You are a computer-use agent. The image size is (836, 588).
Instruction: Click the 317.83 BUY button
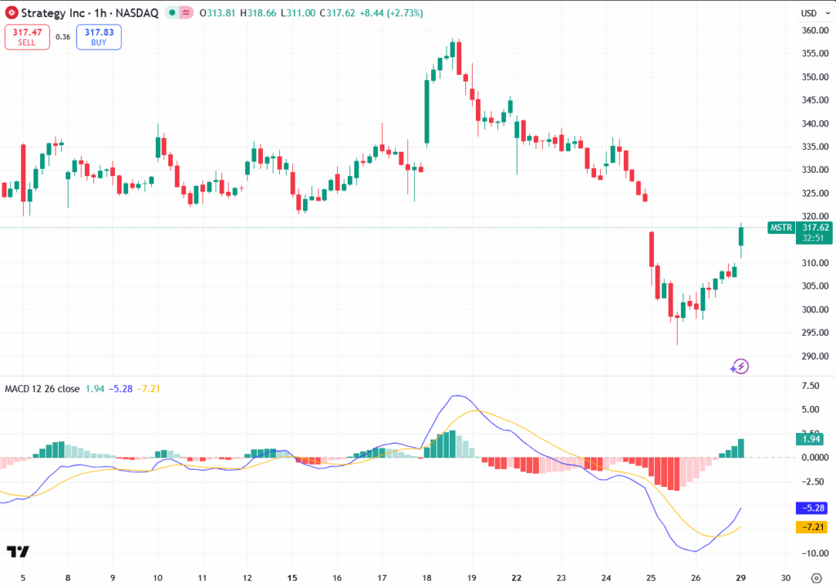pos(99,38)
